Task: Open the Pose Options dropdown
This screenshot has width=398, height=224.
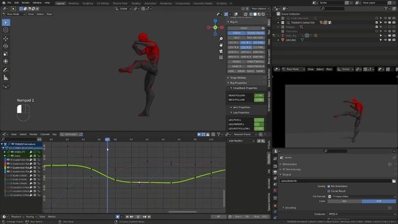Action: [x=260, y=9]
